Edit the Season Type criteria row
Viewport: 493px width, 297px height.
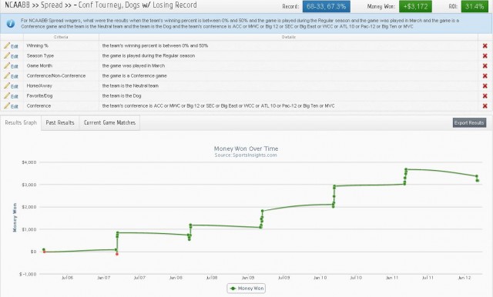coord(11,56)
